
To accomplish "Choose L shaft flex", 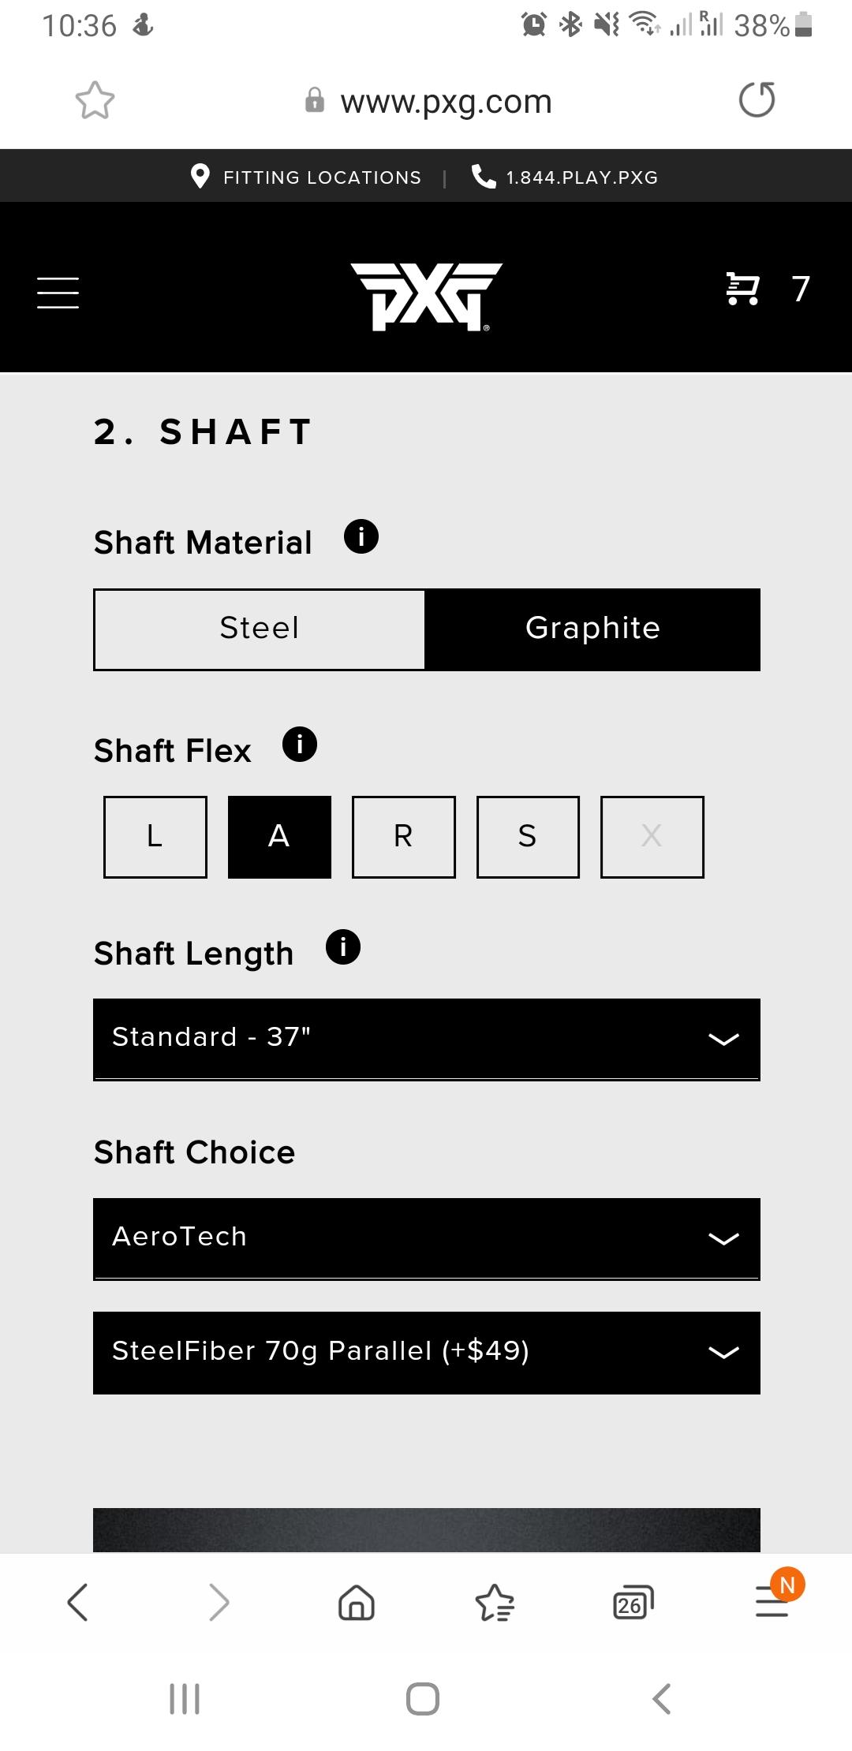I will click(x=155, y=836).
